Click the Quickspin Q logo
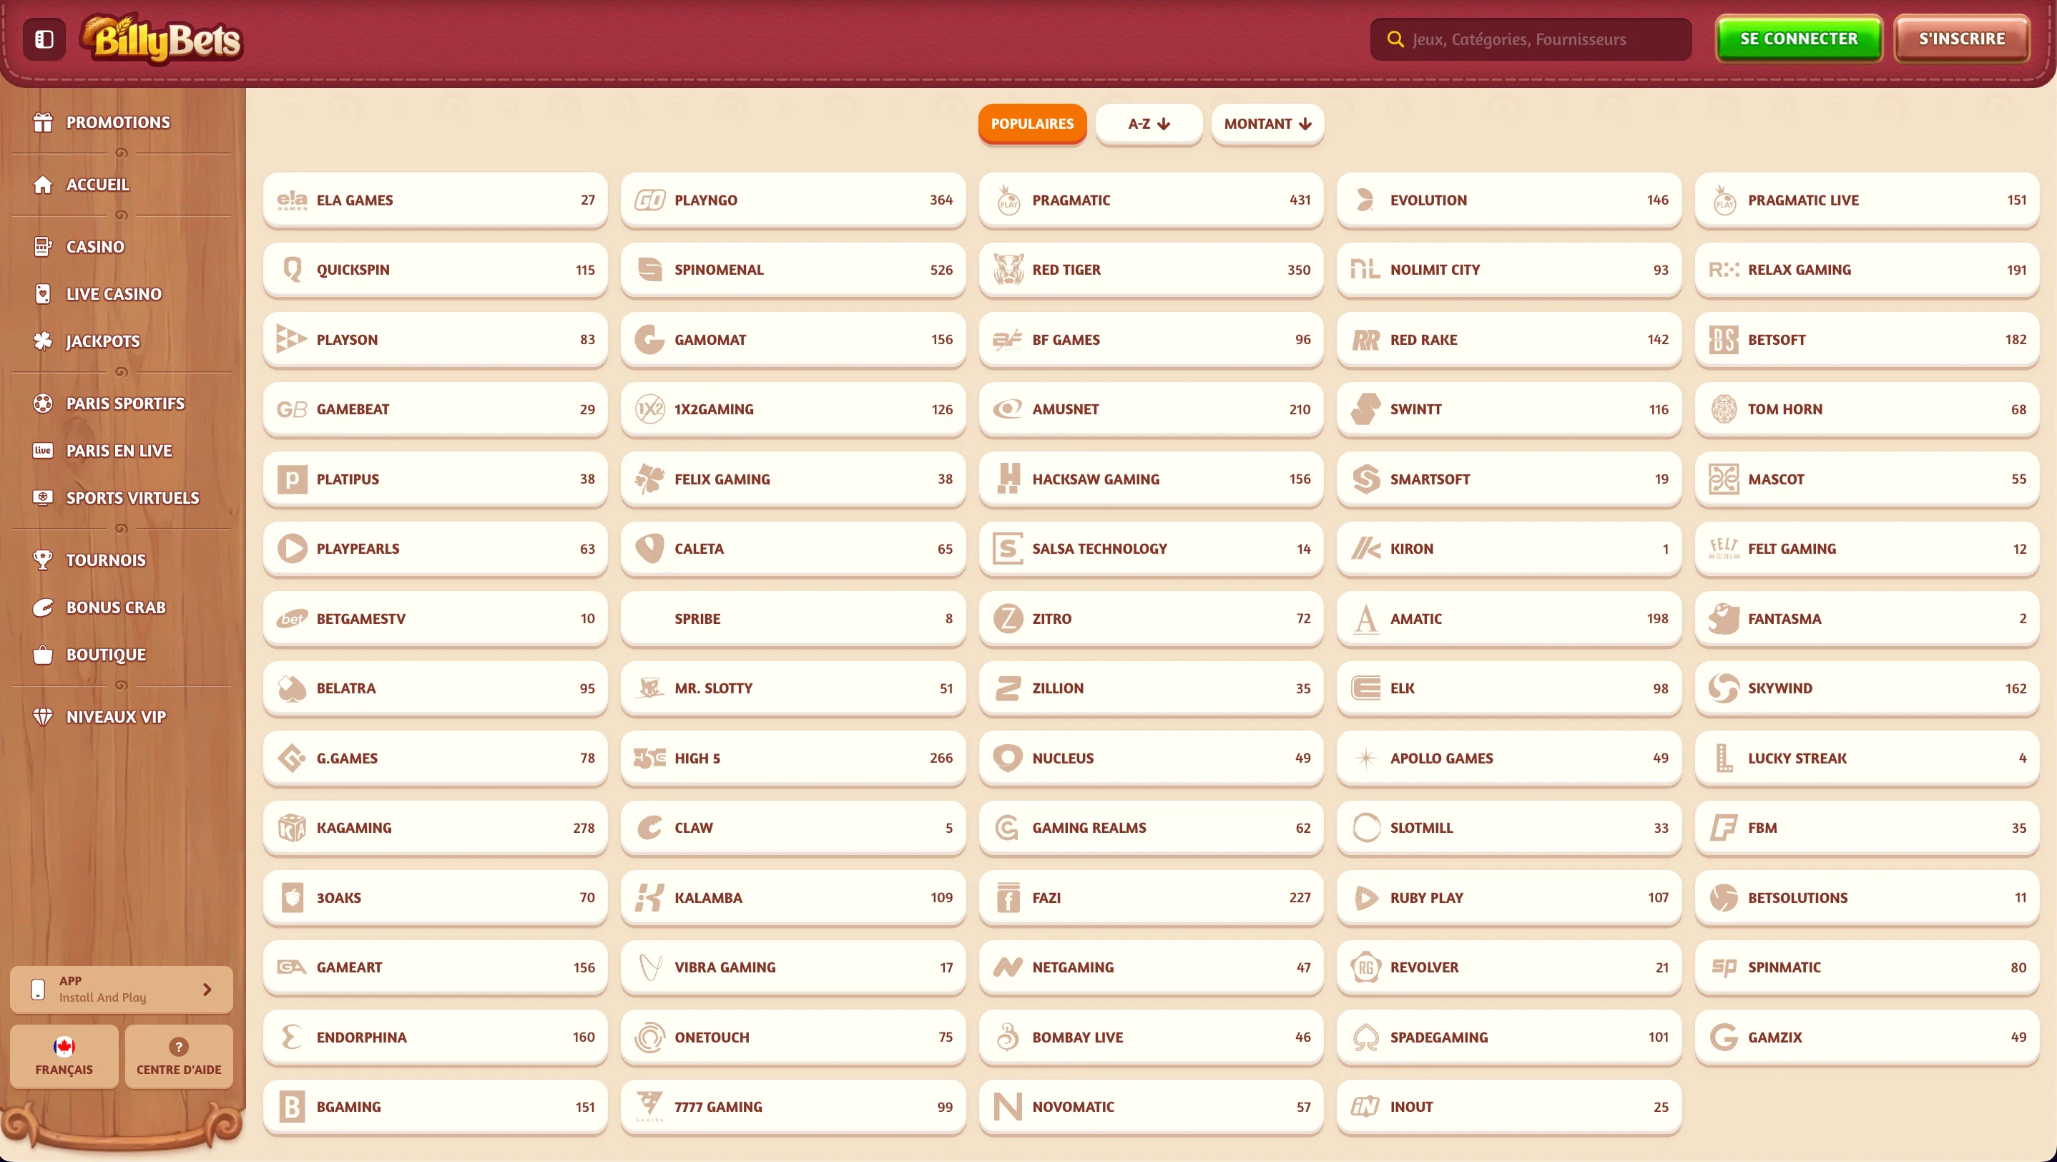 pyautogui.click(x=293, y=269)
